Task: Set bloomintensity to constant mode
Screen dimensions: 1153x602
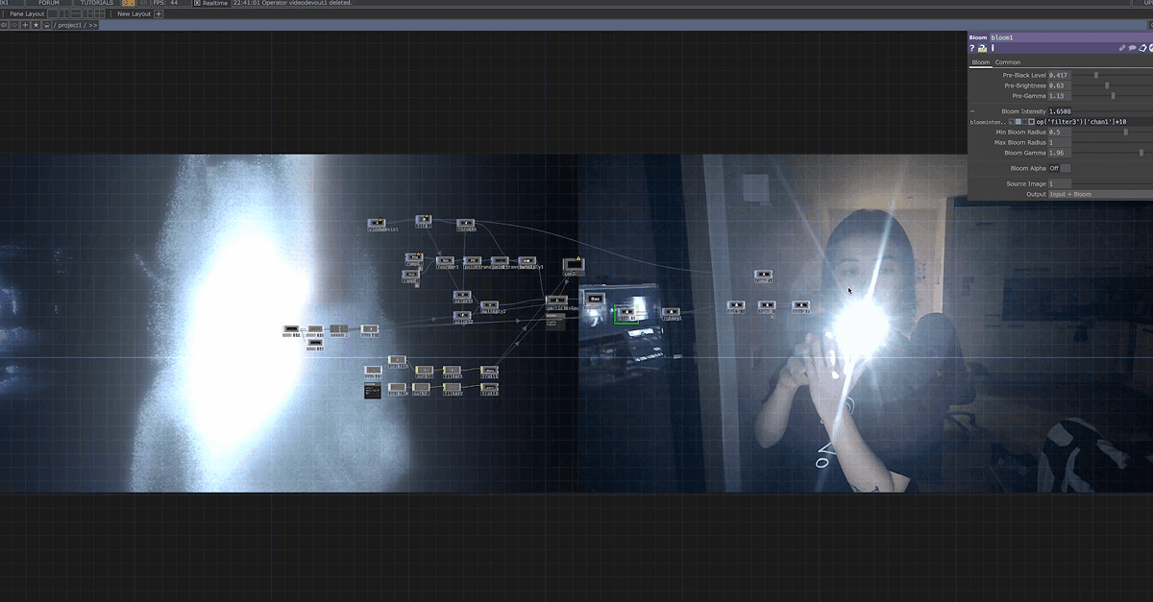Action: point(1012,122)
